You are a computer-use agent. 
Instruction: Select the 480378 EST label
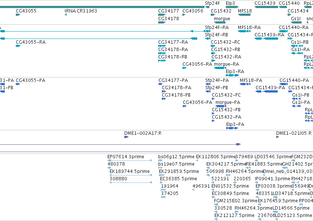(x=116, y=164)
